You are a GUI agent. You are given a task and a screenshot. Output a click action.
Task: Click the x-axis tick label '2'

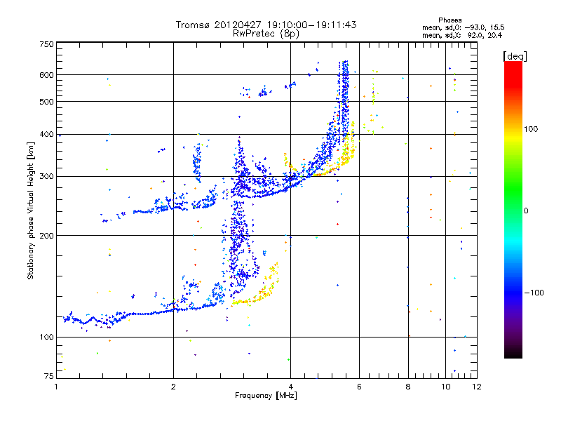pyautogui.click(x=173, y=387)
